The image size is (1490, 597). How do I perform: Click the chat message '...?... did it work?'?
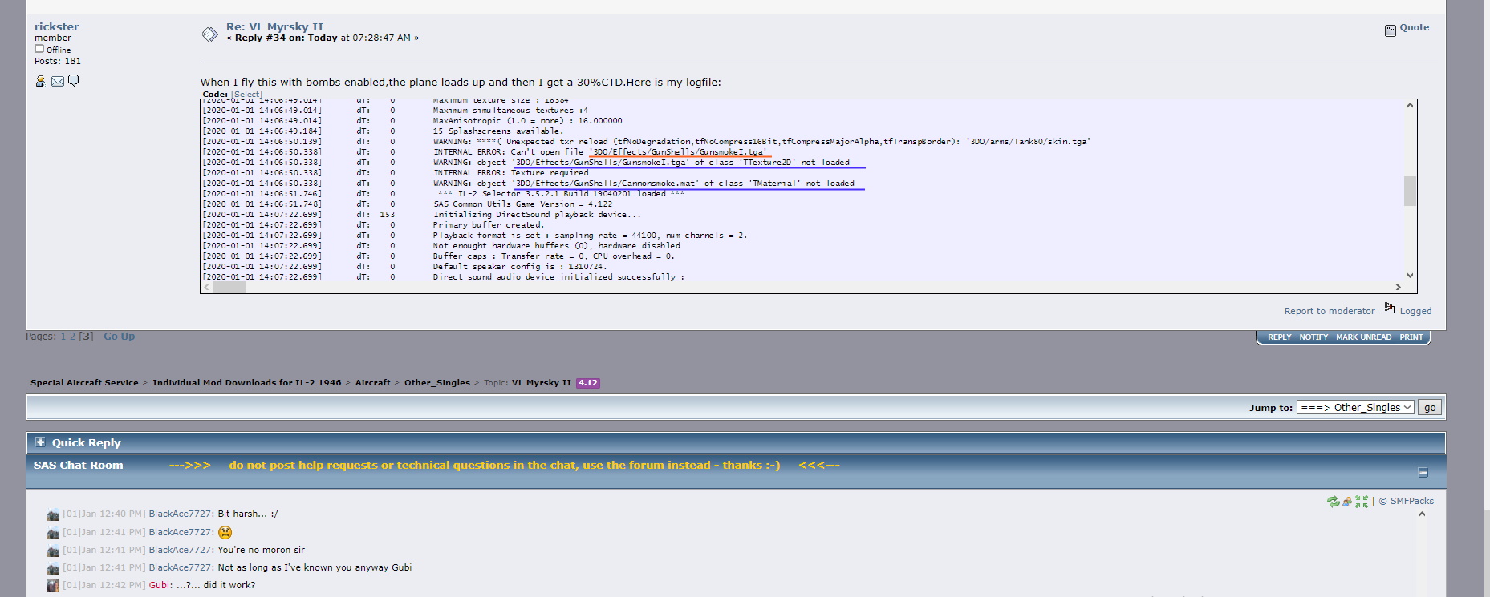217,586
